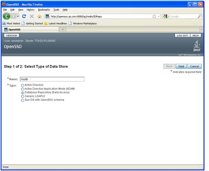Click the "Indicates required field" text

(x=187, y=72)
